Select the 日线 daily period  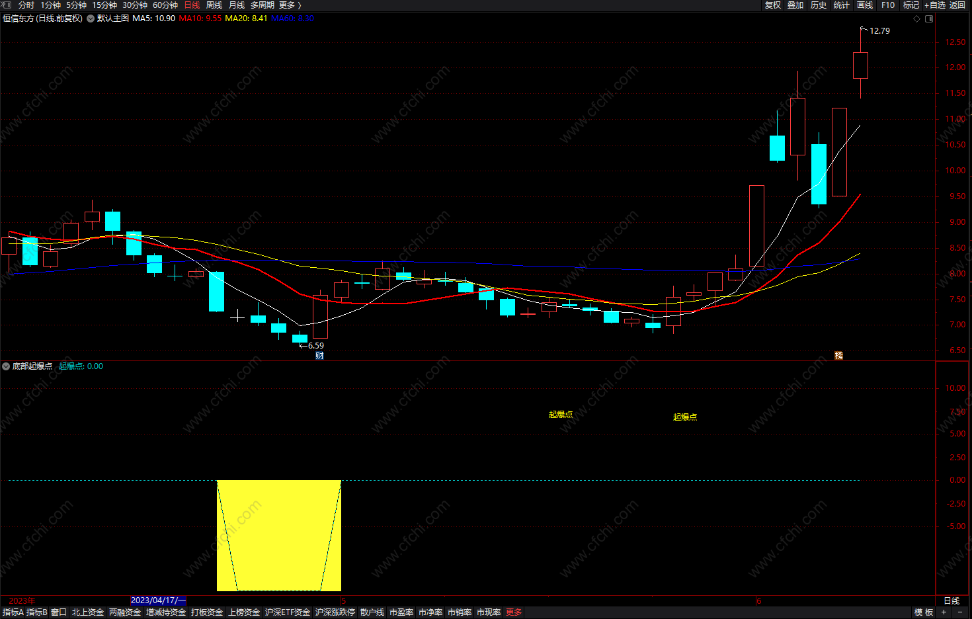tap(192, 5)
